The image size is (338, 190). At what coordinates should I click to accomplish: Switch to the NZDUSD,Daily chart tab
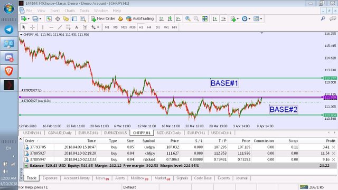(168, 132)
